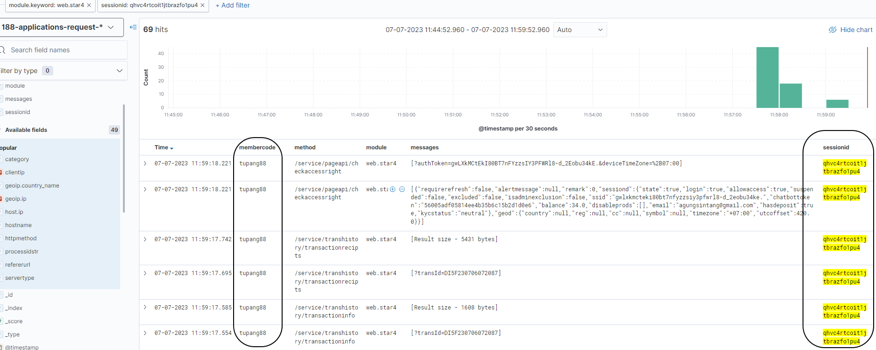Screen dimensions: 876x350
Task: Delete the sessionid filter pill with its X
Action: pos(203,5)
